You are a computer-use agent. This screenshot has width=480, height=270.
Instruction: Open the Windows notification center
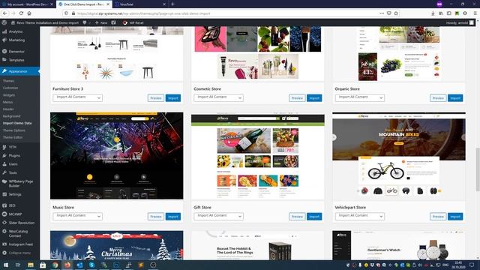[472, 265]
